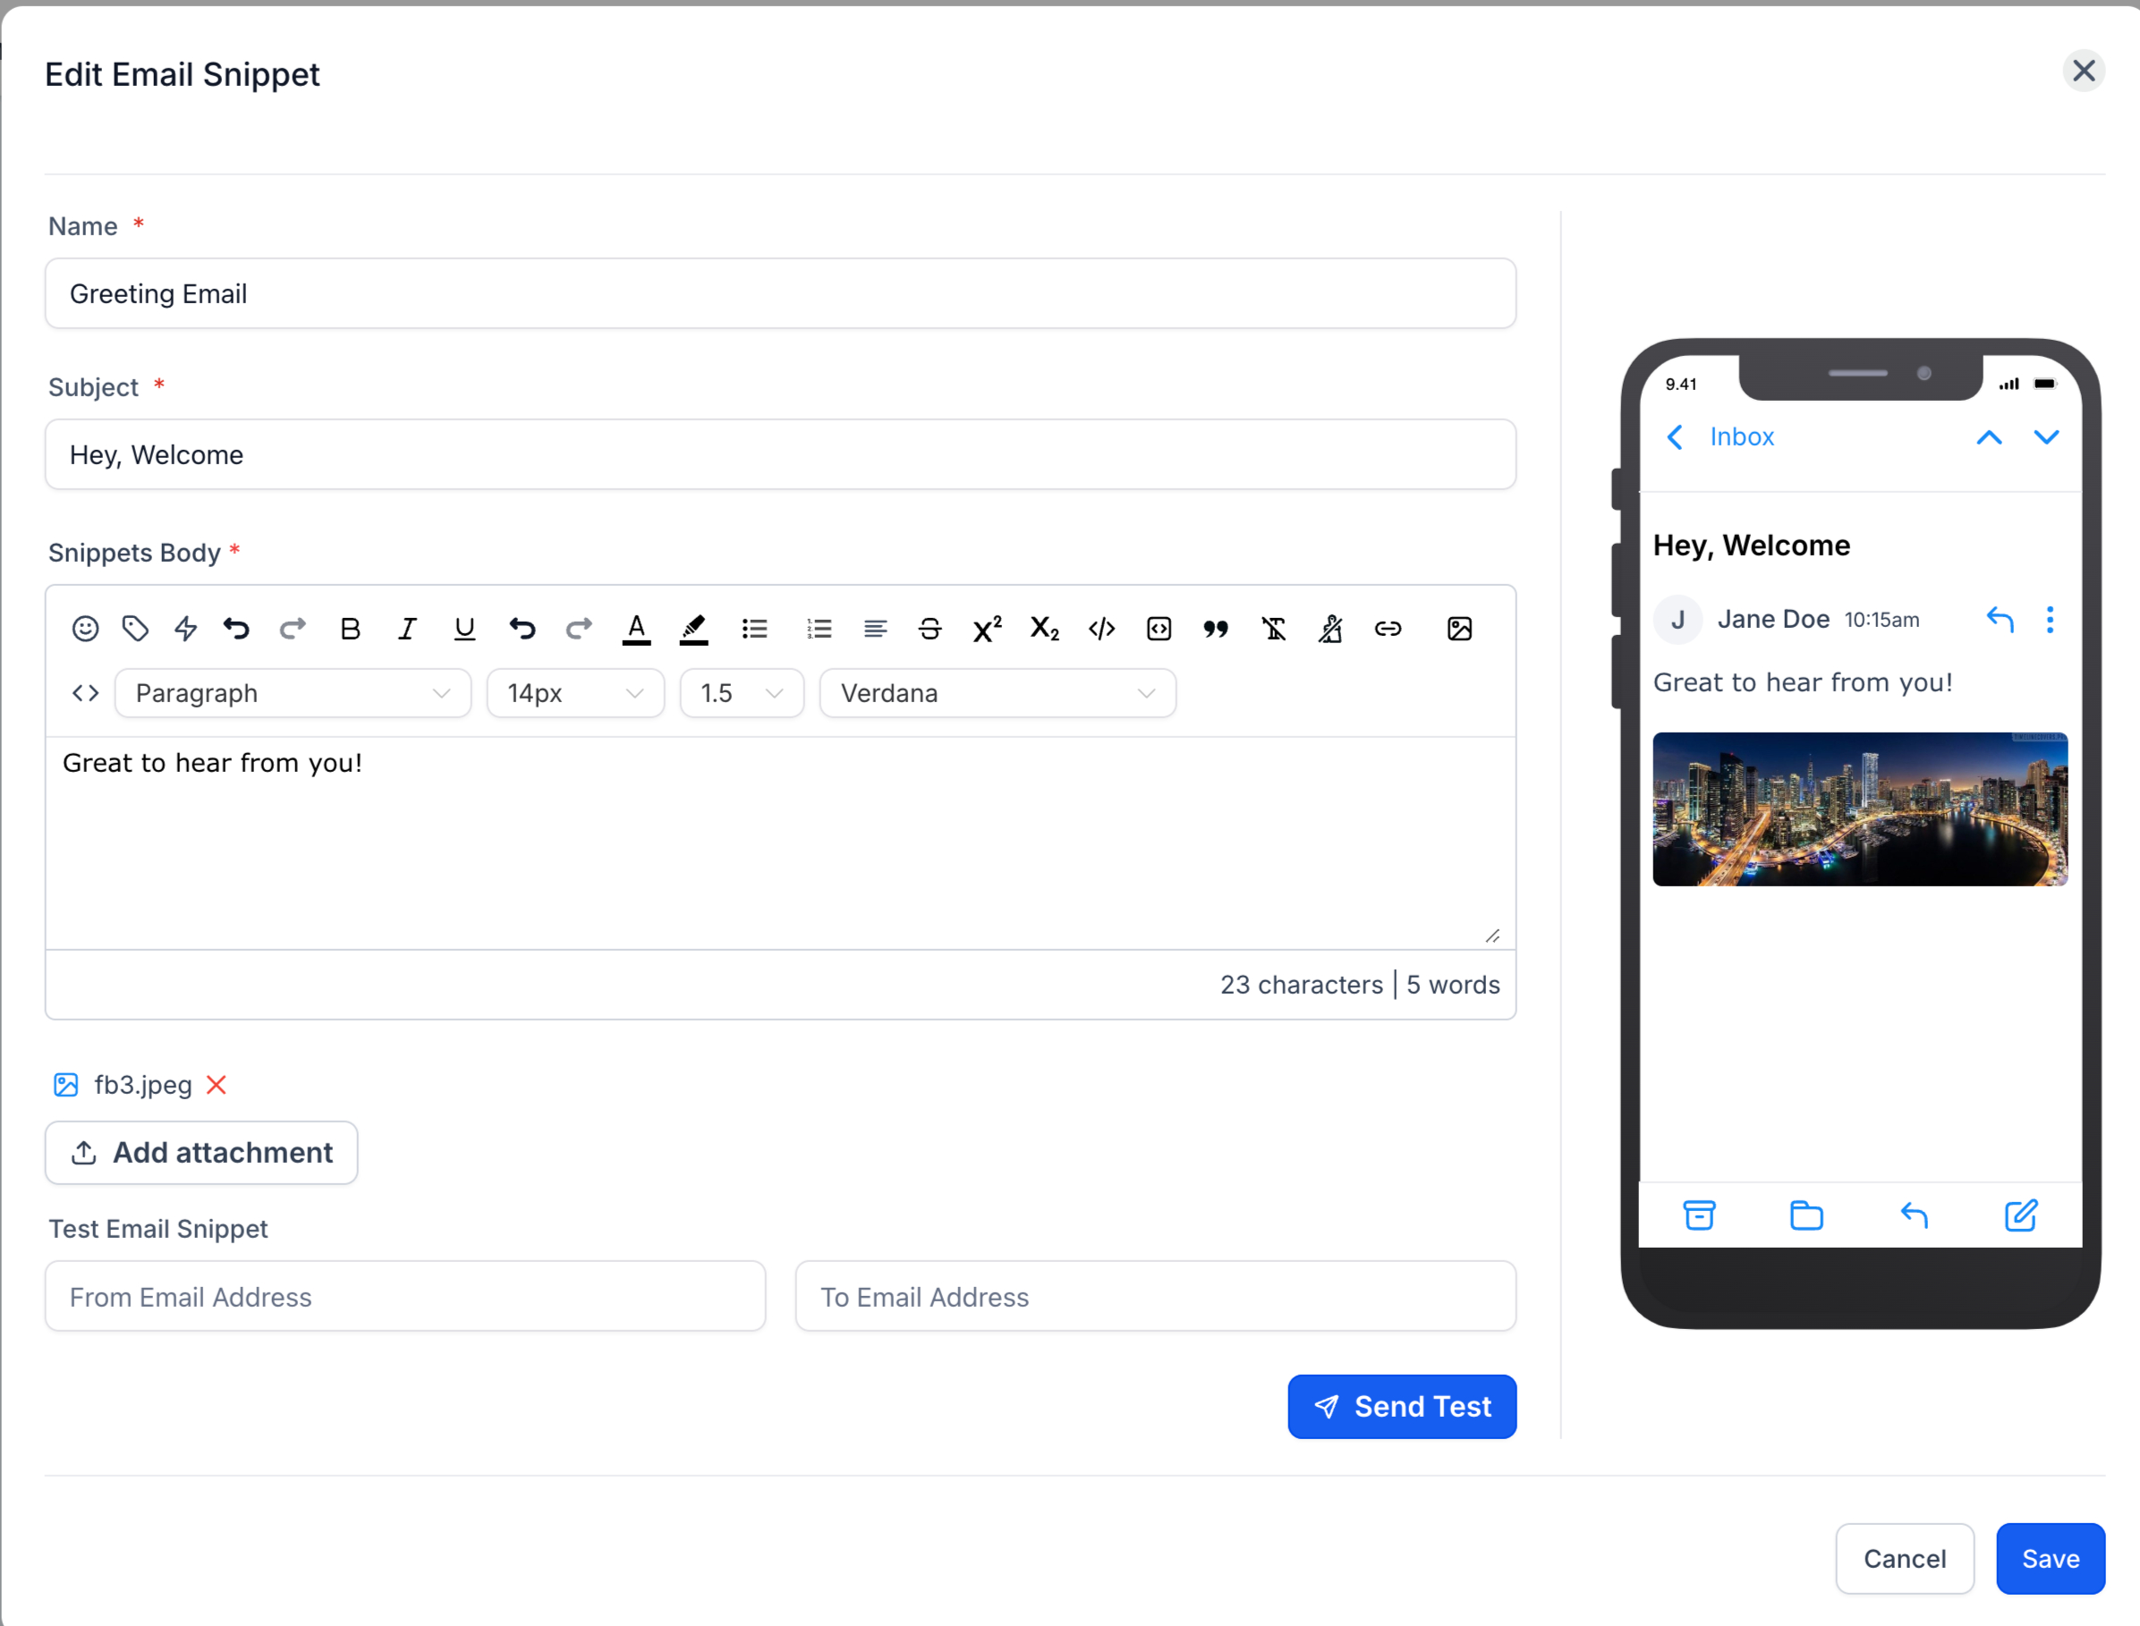Apply strikethrough formatting
2140x1626 pixels.
coord(930,629)
